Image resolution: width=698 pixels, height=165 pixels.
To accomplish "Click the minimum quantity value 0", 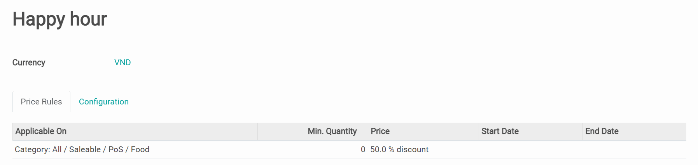I will (x=363, y=149).
